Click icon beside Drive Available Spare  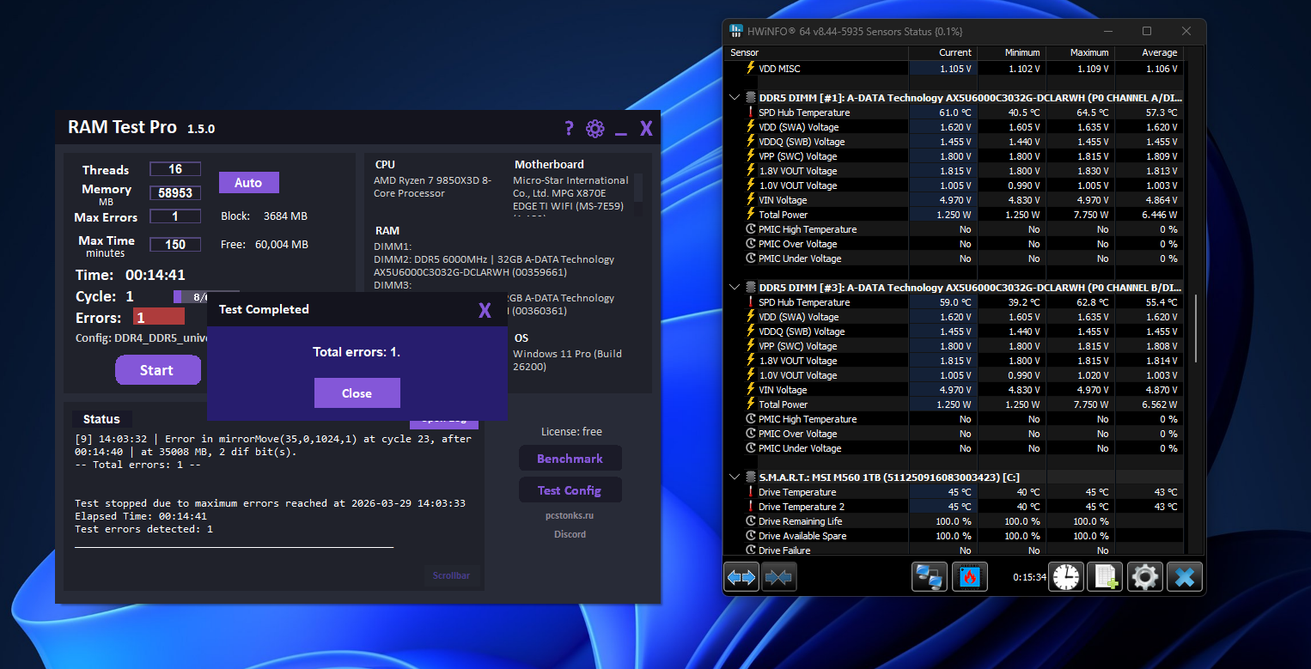751,536
